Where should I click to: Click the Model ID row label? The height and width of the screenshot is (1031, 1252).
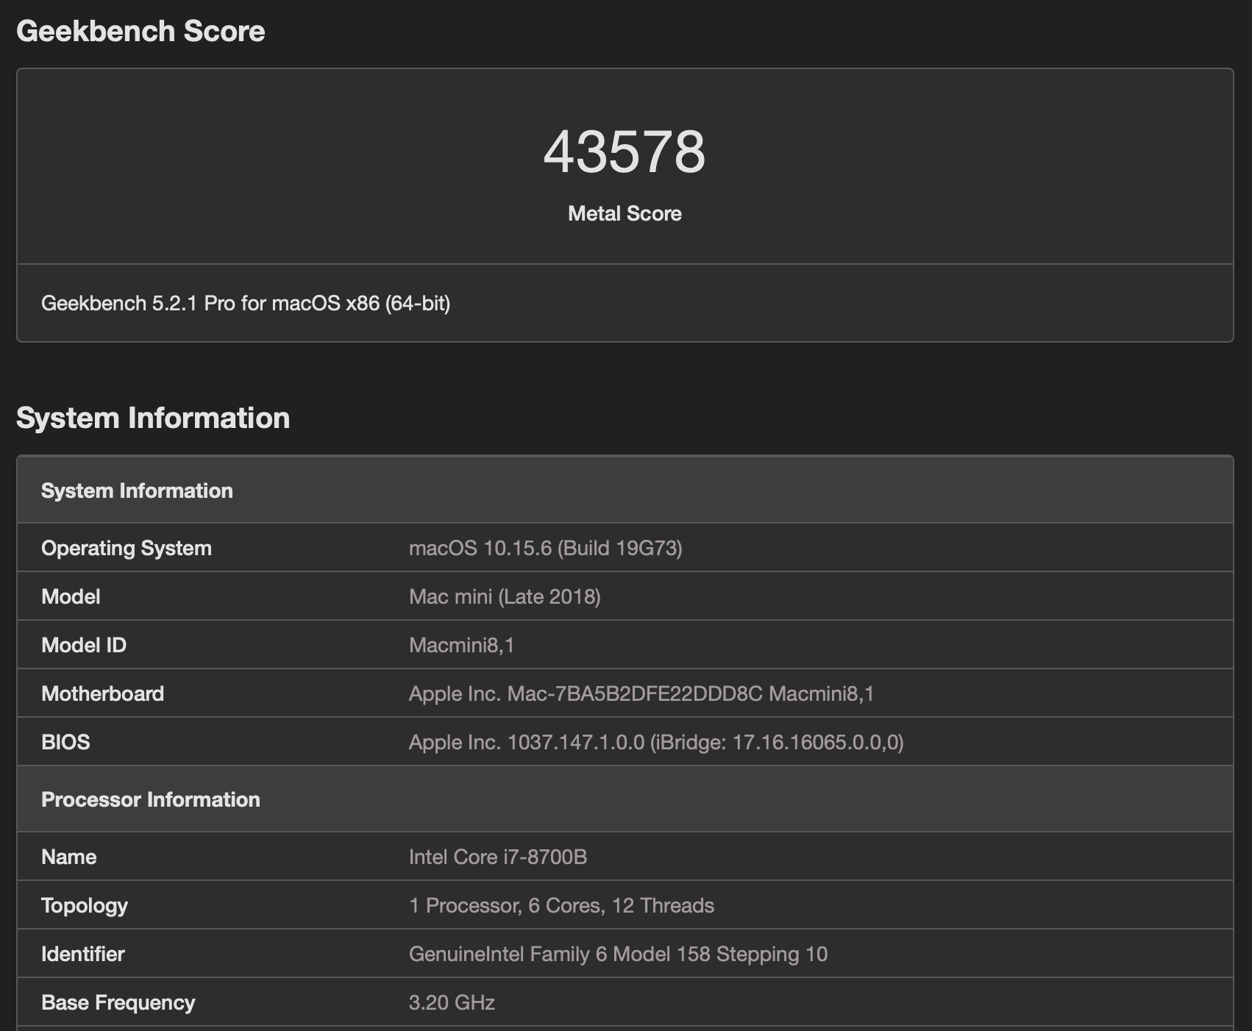click(x=84, y=645)
